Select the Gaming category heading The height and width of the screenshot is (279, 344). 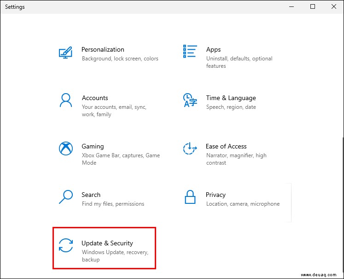[x=93, y=146]
